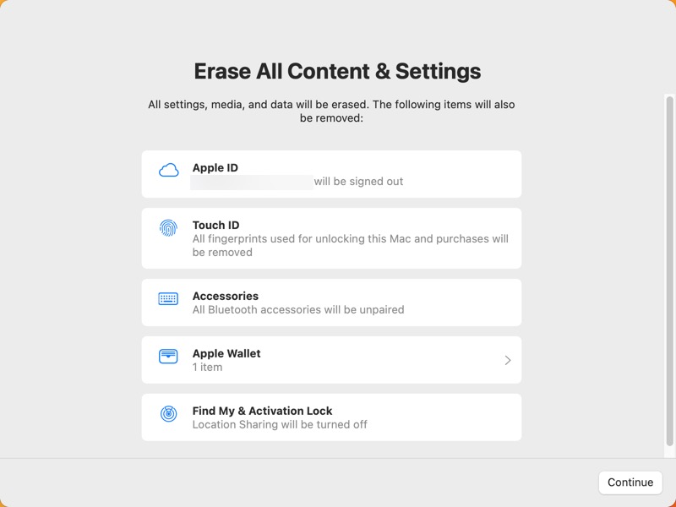Tap the fingerprint symbol in the second row

pyautogui.click(x=168, y=226)
